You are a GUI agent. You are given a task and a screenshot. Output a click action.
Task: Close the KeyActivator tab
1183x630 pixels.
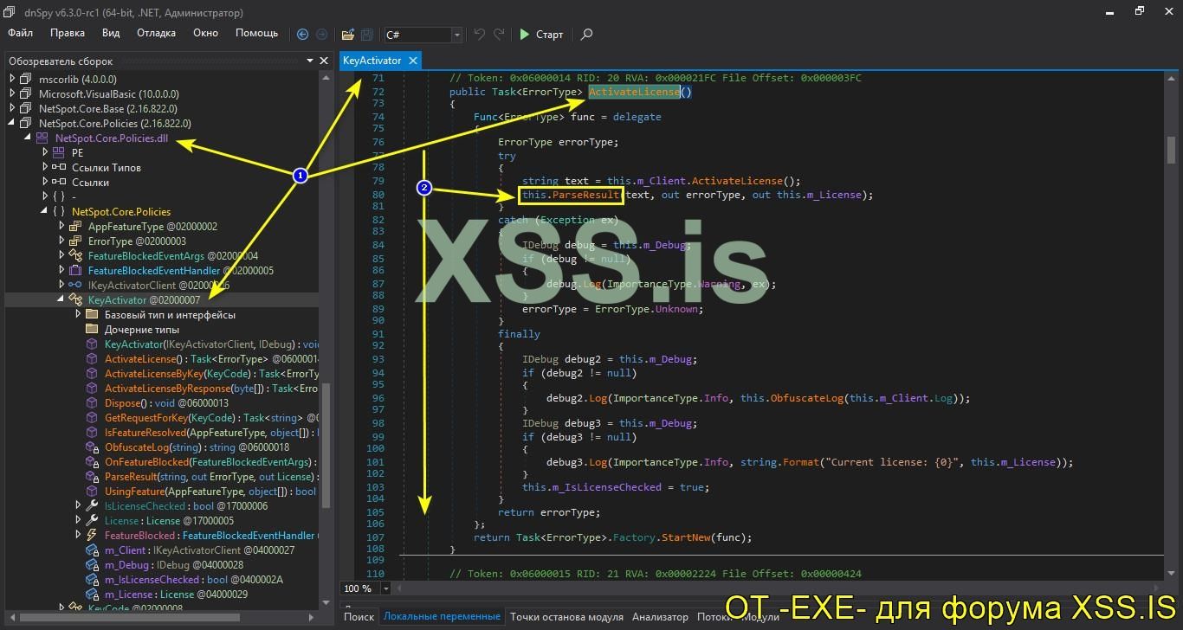[x=413, y=61]
